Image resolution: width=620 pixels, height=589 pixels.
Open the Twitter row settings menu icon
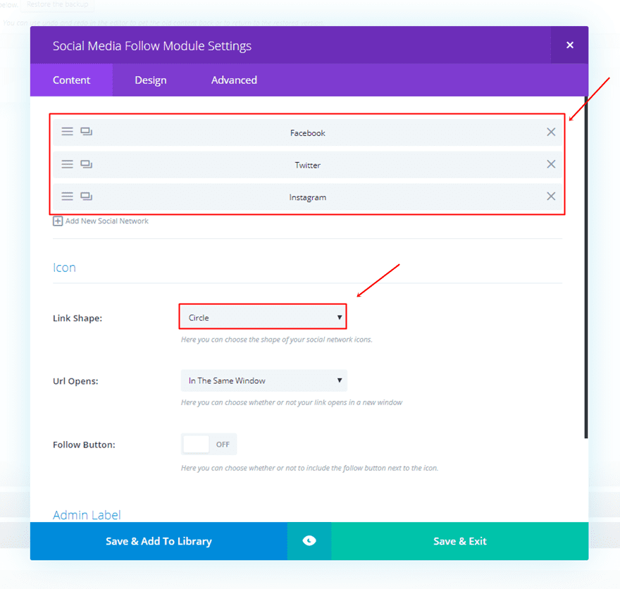pos(67,163)
